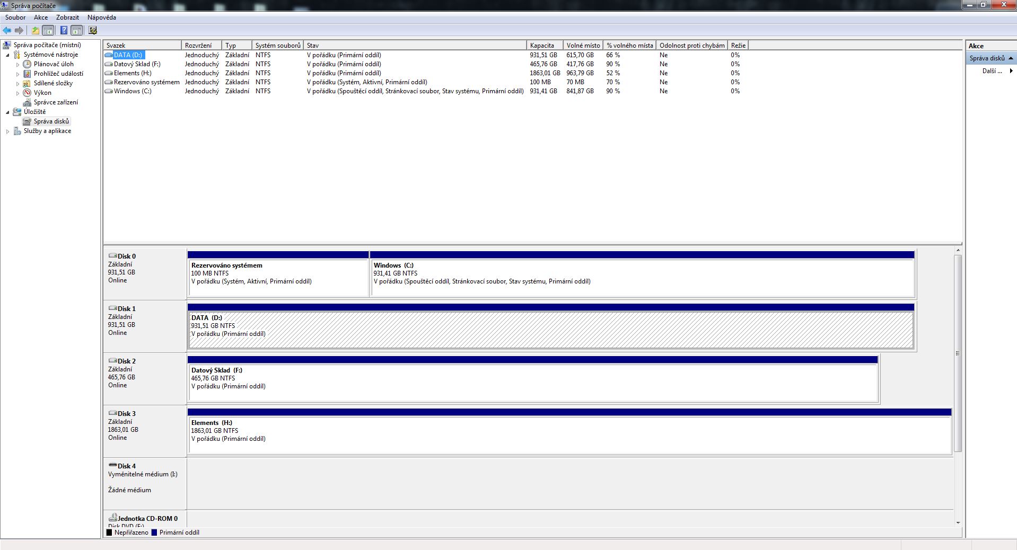Click the drive icon beside Elements (H:)

[109, 73]
